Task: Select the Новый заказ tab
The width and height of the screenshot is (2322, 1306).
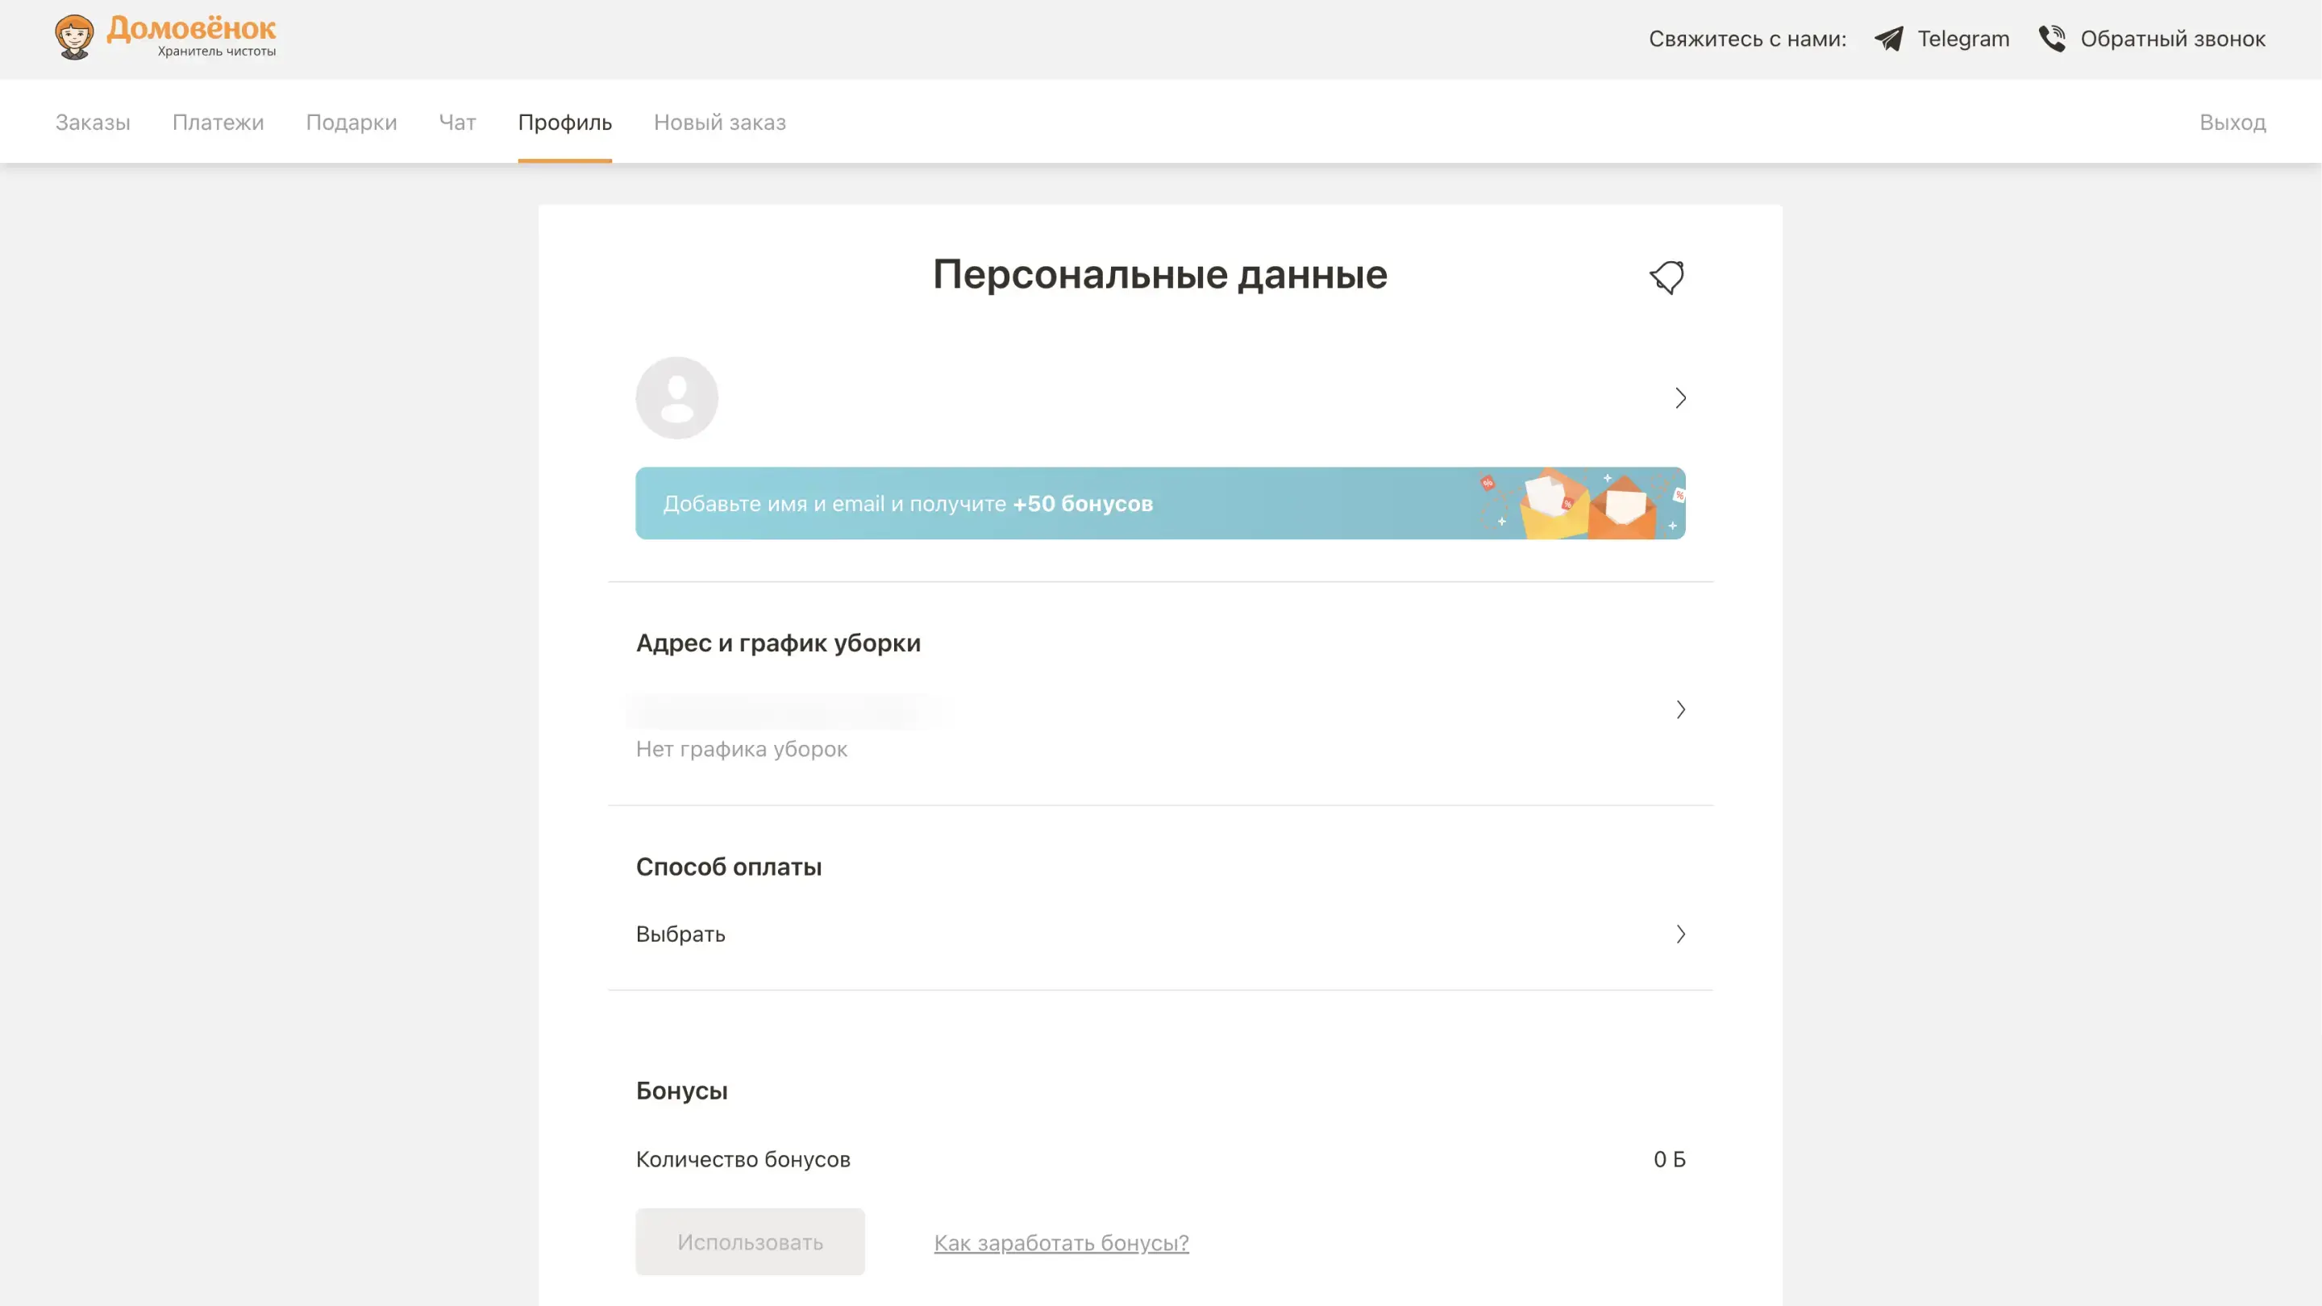Action: [x=719, y=122]
